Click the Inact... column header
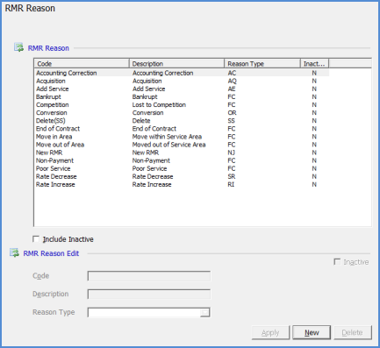Image resolution: width=380 pixels, height=348 pixels. click(x=315, y=64)
